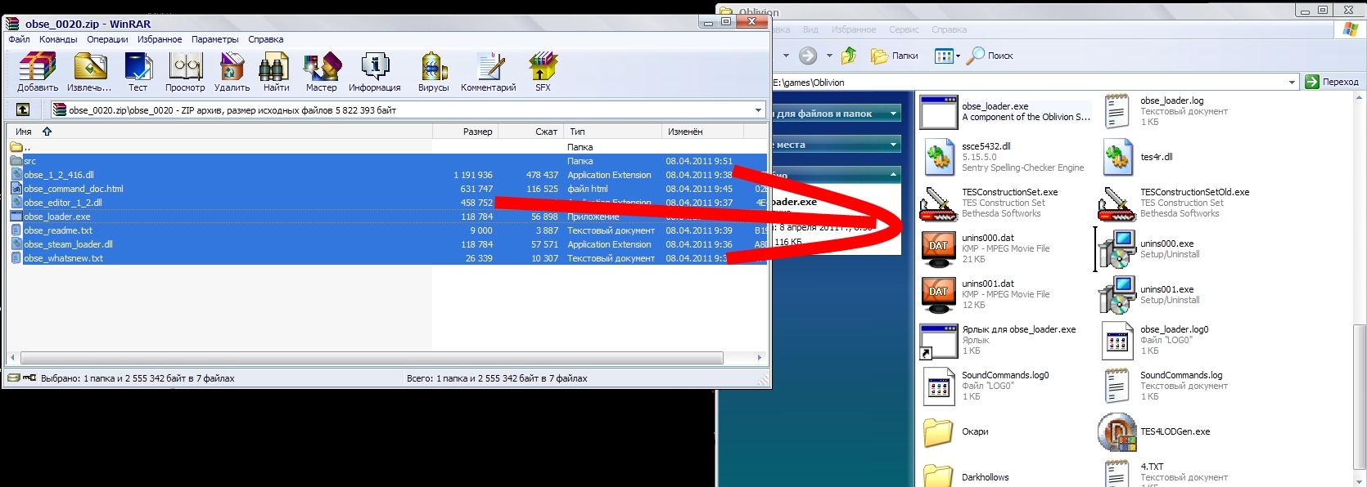Click the Добавить (Add) toolbar icon
The image size is (1367, 487).
pos(38,71)
